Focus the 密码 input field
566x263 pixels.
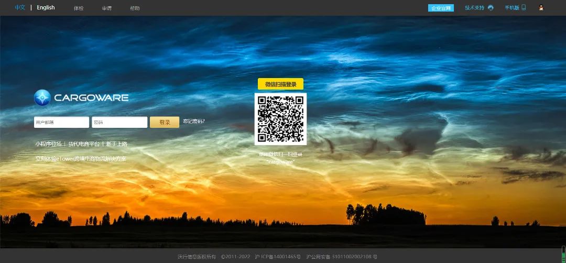(119, 122)
